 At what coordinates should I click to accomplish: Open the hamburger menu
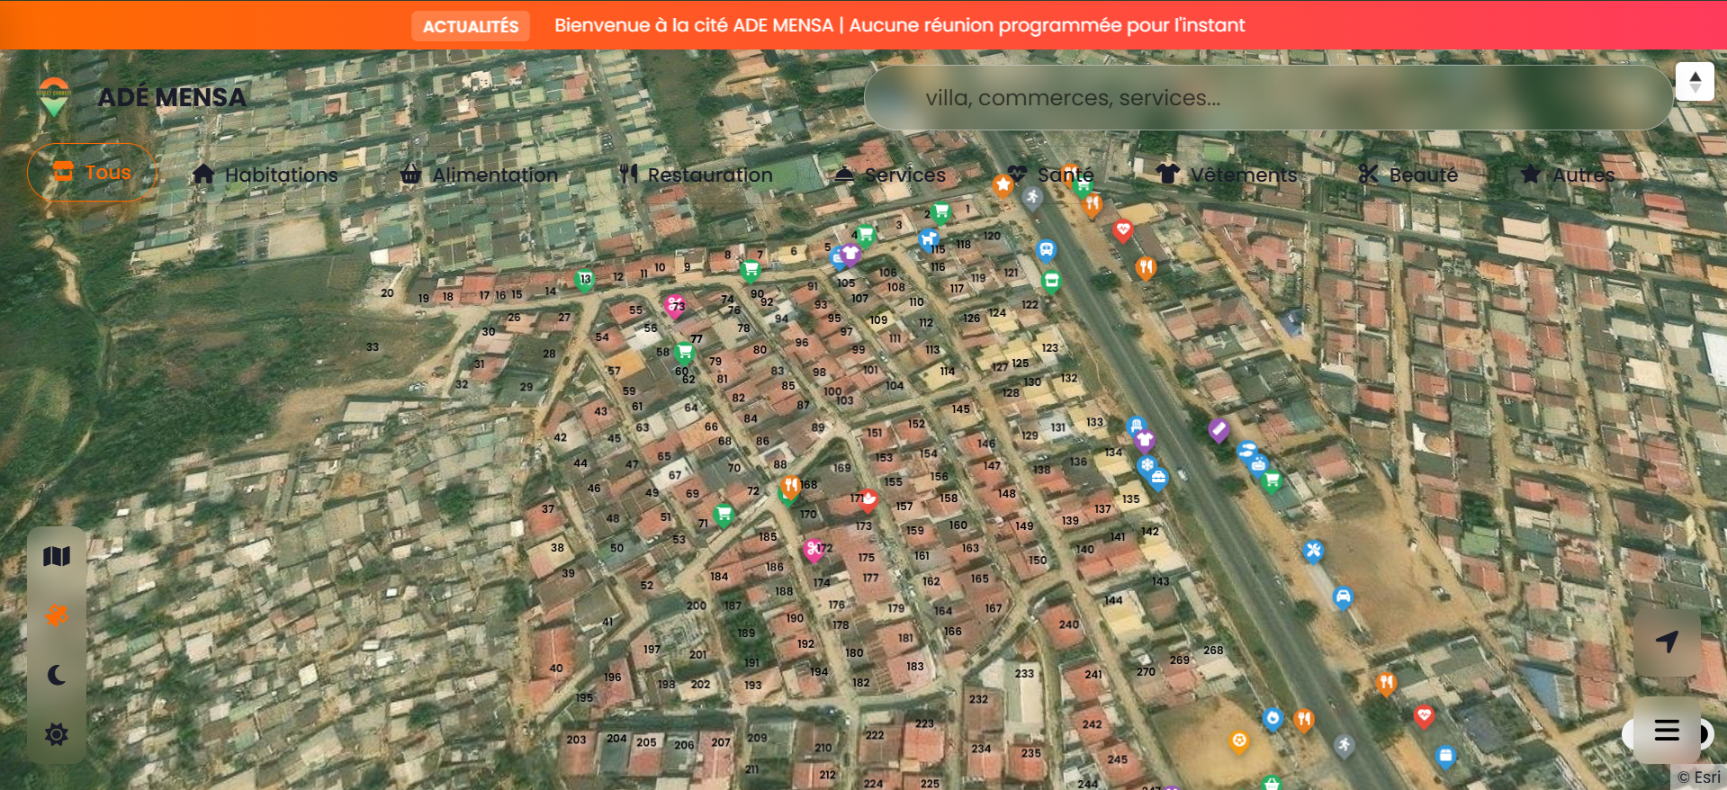1667,731
